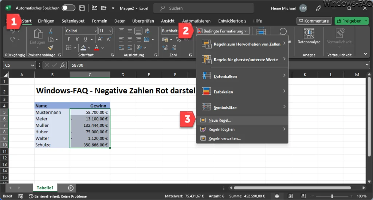Toggle bold F formatting
Viewport: 373px width, 200px height.
point(69,39)
